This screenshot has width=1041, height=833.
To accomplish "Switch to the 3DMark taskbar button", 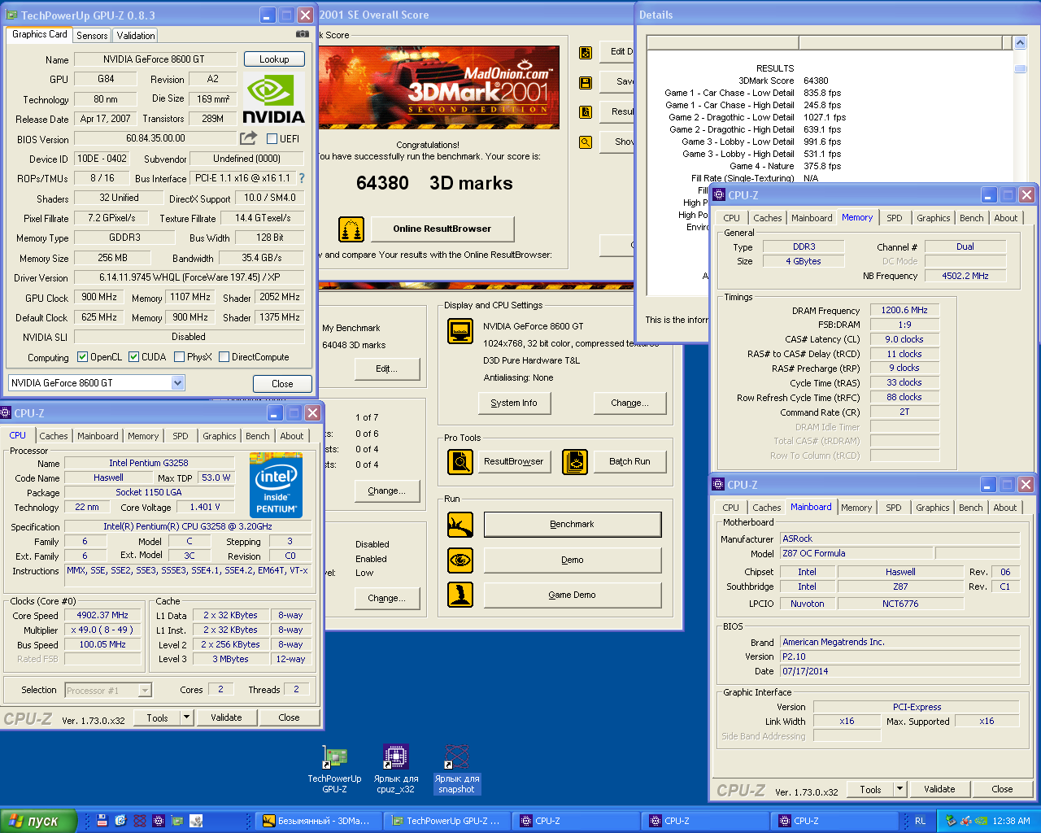I will click(318, 821).
